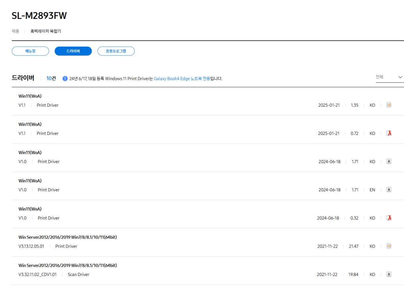Open the Galaxy Book4 Edge 노트북 전용 link
Image resolution: width=404 pixels, height=287 pixels.
(x=182, y=79)
